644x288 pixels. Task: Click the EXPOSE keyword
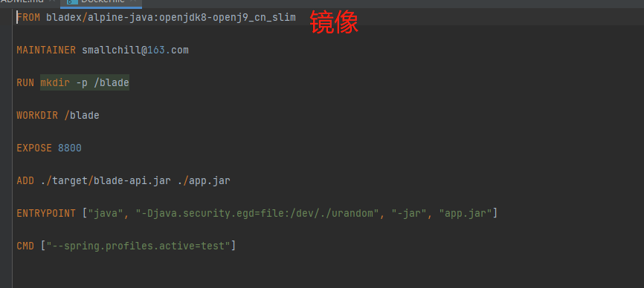(x=34, y=148)
